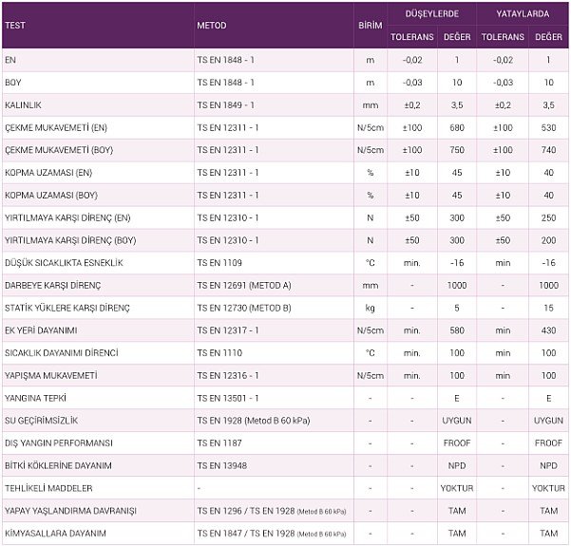Click the SU GEÇİRİMSİZLİK row label
The width and height of the screenshot is (571, 546).
coord(42,421)
